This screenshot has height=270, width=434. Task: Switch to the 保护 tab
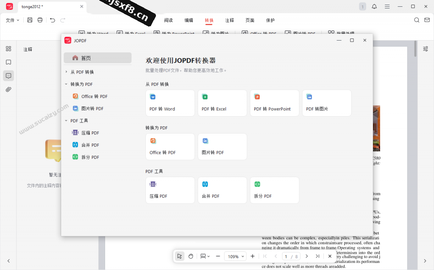coord(270,20)
